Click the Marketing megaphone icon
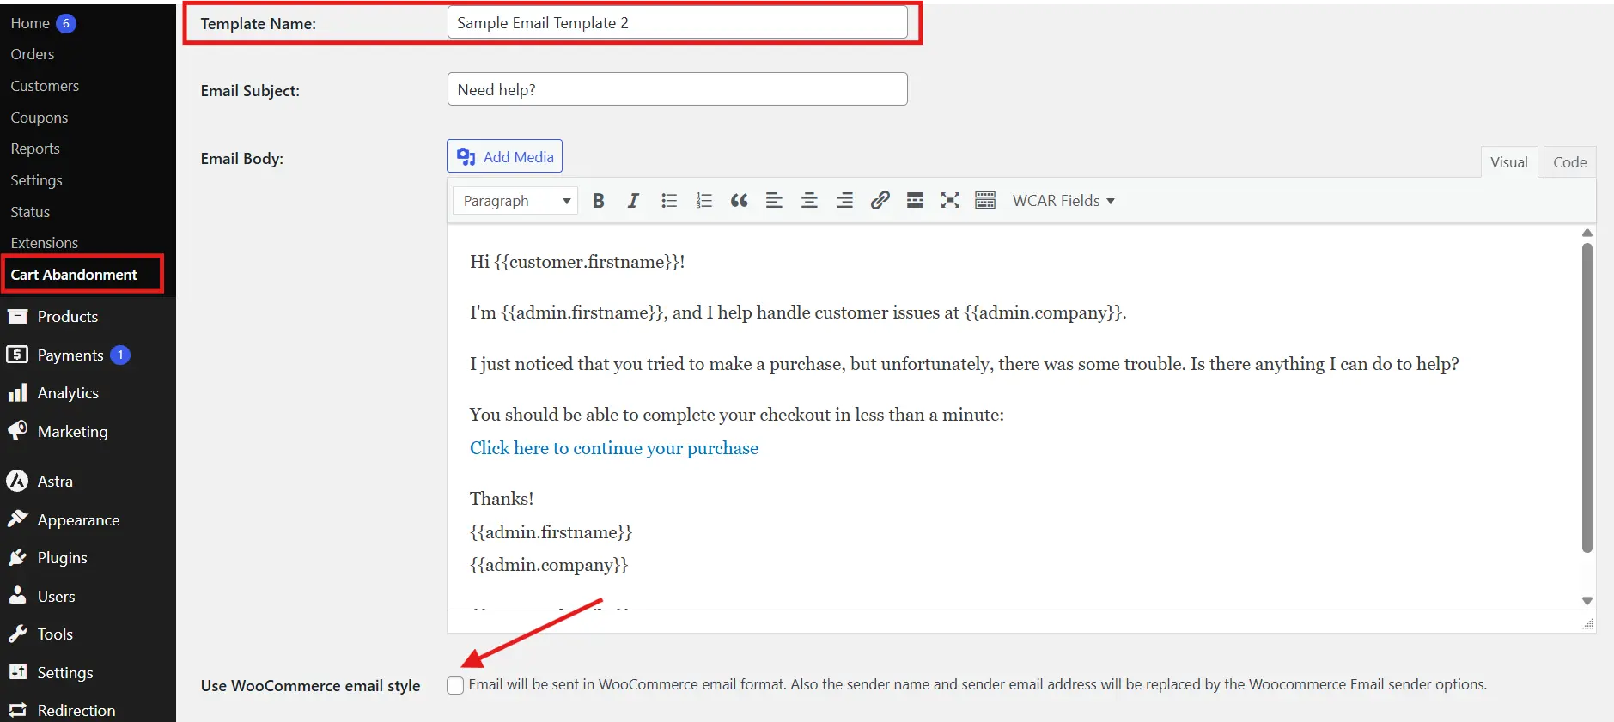1614x722 pixels. pos(17,430)
